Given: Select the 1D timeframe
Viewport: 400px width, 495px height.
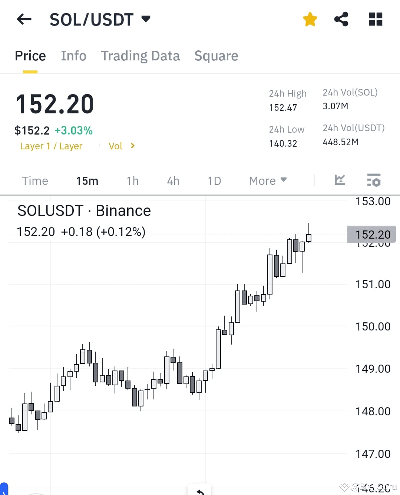Looking at the screenshot, I should click(214, 180).
